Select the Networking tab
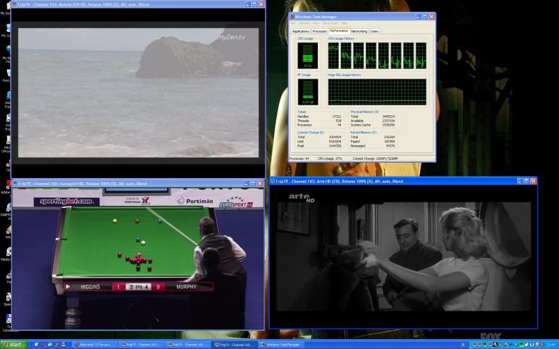The width and height of the screenshot is (559, 349). (x=359, y=31)
